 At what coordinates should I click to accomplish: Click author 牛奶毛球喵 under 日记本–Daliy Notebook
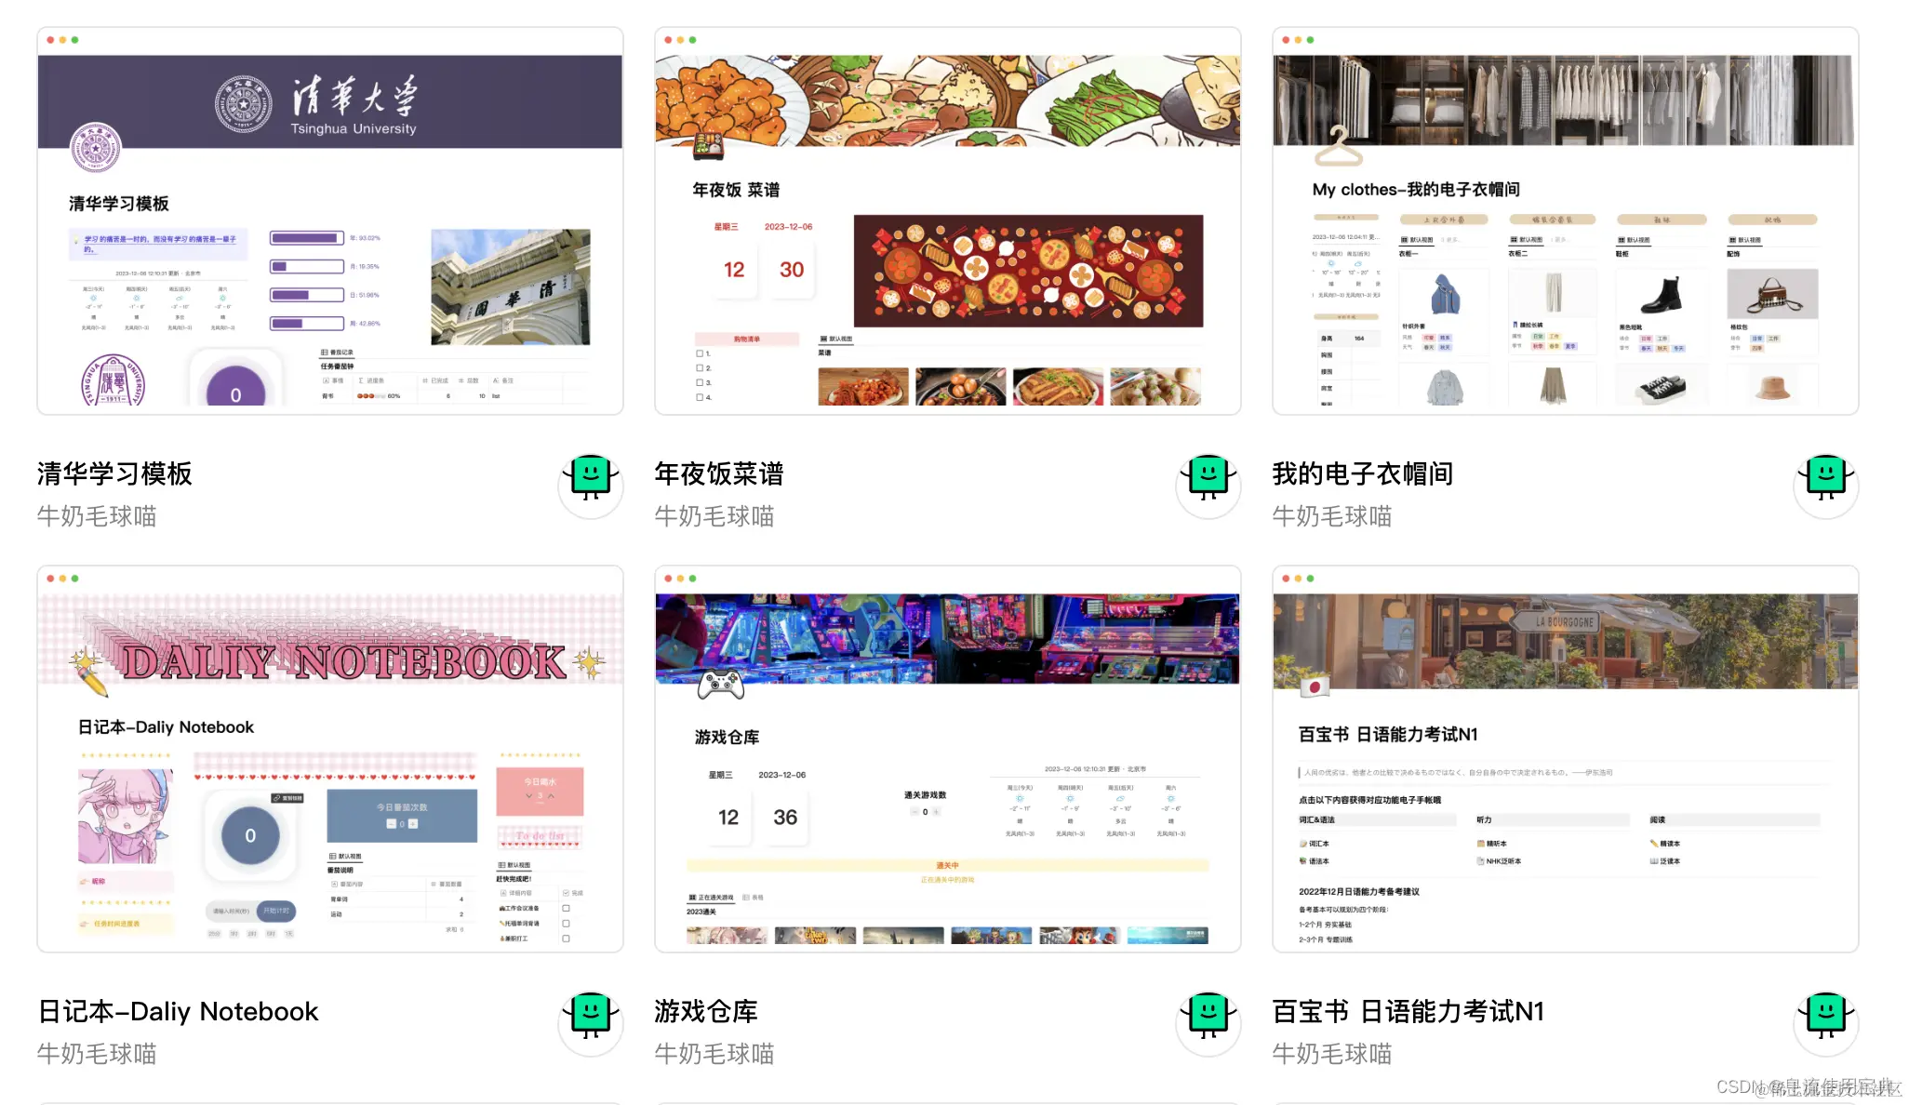[x=97, y=1054]
